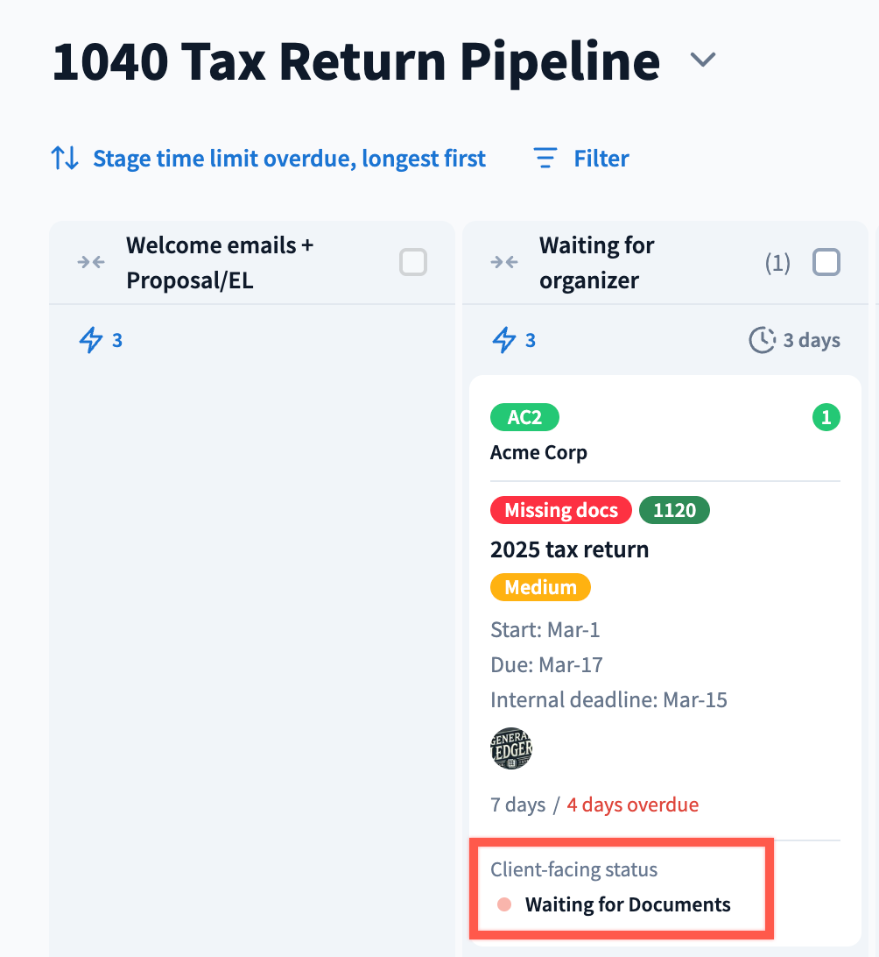Image resolution: width=879 pixels, height=957 pixels.
Task: Collapse the Welcome emails + Proposal/EL column
Action: click(91, 262)
